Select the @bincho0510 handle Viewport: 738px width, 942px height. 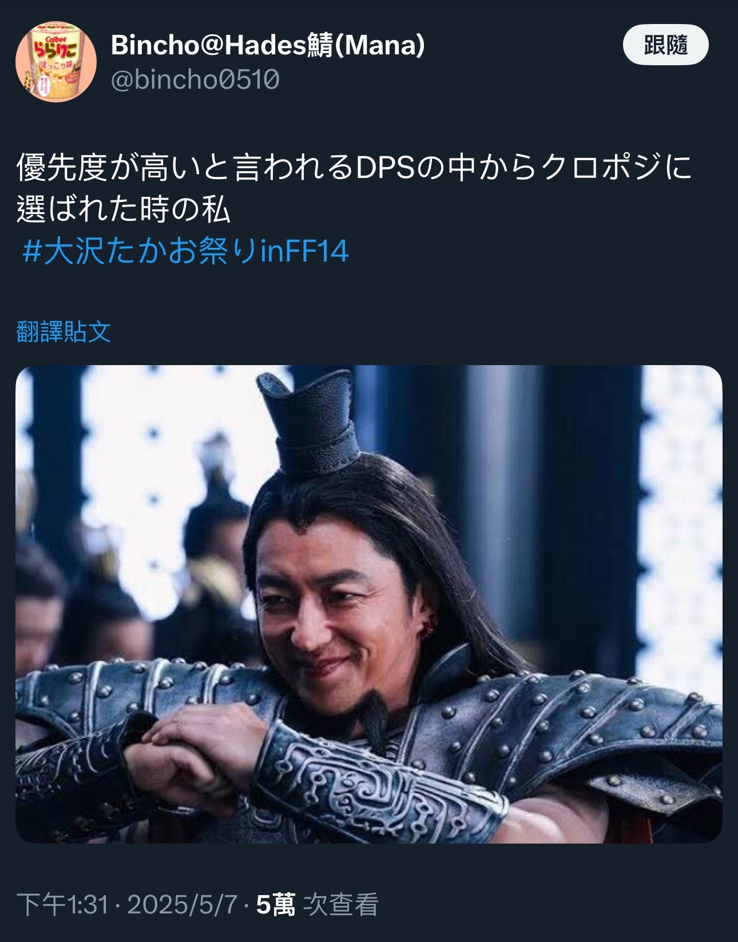pyautogui.click(x=195, y=80)
